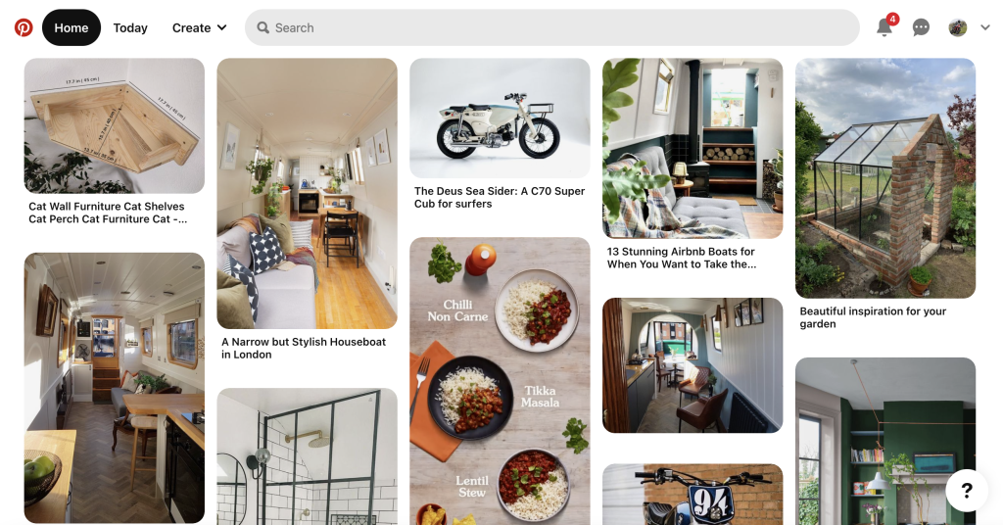
Task: Click the Pinterest logo icon
Action: coord(24,27)
